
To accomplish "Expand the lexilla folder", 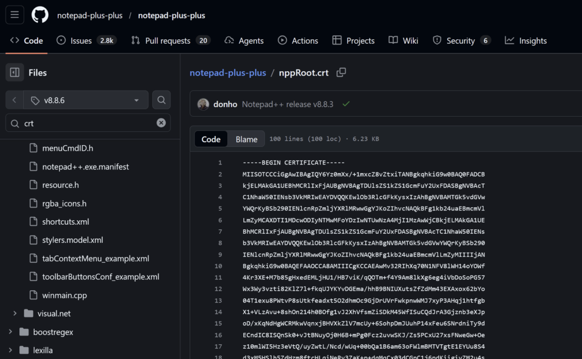I will pyautogui.click(x=10, y=350).
